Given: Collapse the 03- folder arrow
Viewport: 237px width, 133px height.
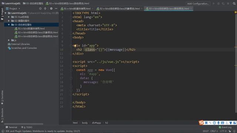Looking at the screenshot, I should tap(9, 25).
